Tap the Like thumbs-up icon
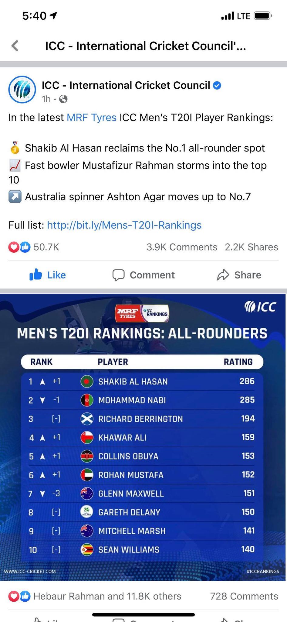 (36, 275)
